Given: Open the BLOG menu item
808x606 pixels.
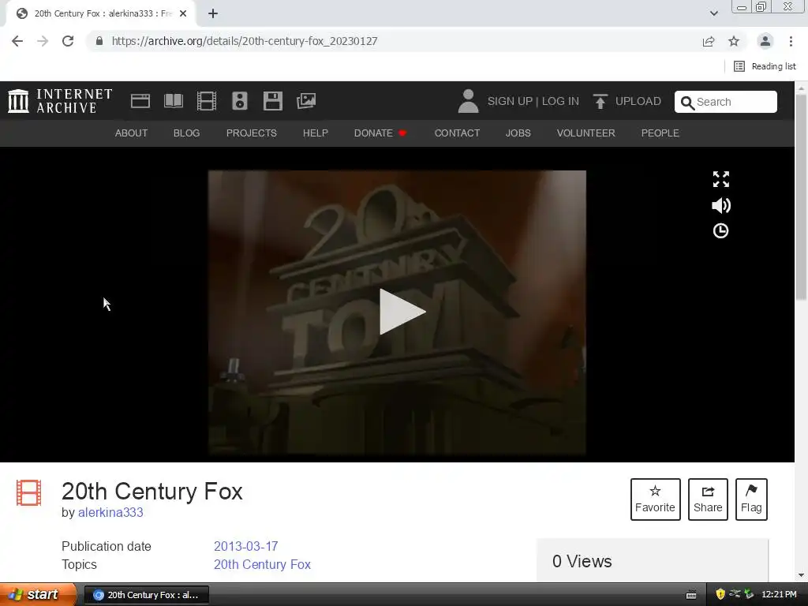Looking at the screenshot, I should [186, 133].
